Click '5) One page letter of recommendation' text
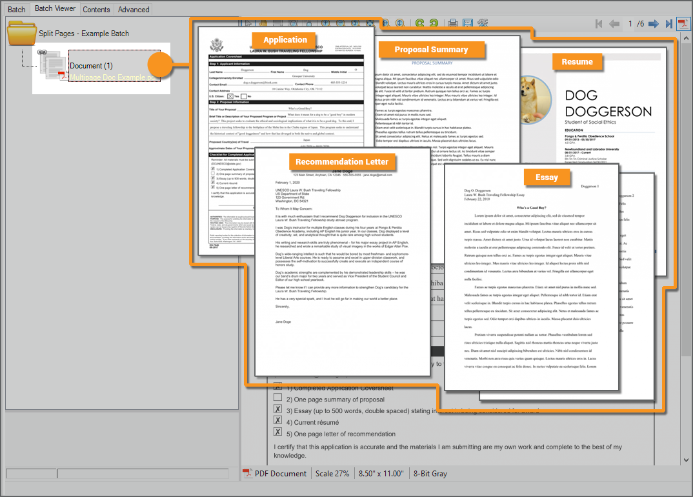Viewport: 693px width, 497px height. click(341, 434)
